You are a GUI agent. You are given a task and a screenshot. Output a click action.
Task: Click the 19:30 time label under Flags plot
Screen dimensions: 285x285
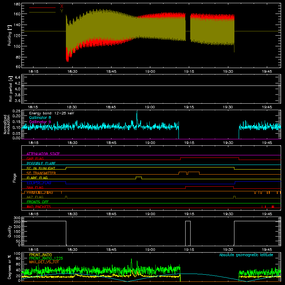[228, 214]
